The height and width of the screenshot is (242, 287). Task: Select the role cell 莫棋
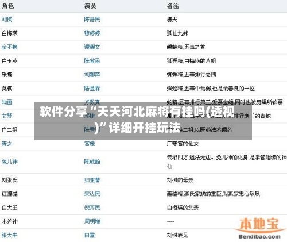(x=7, y=89)
